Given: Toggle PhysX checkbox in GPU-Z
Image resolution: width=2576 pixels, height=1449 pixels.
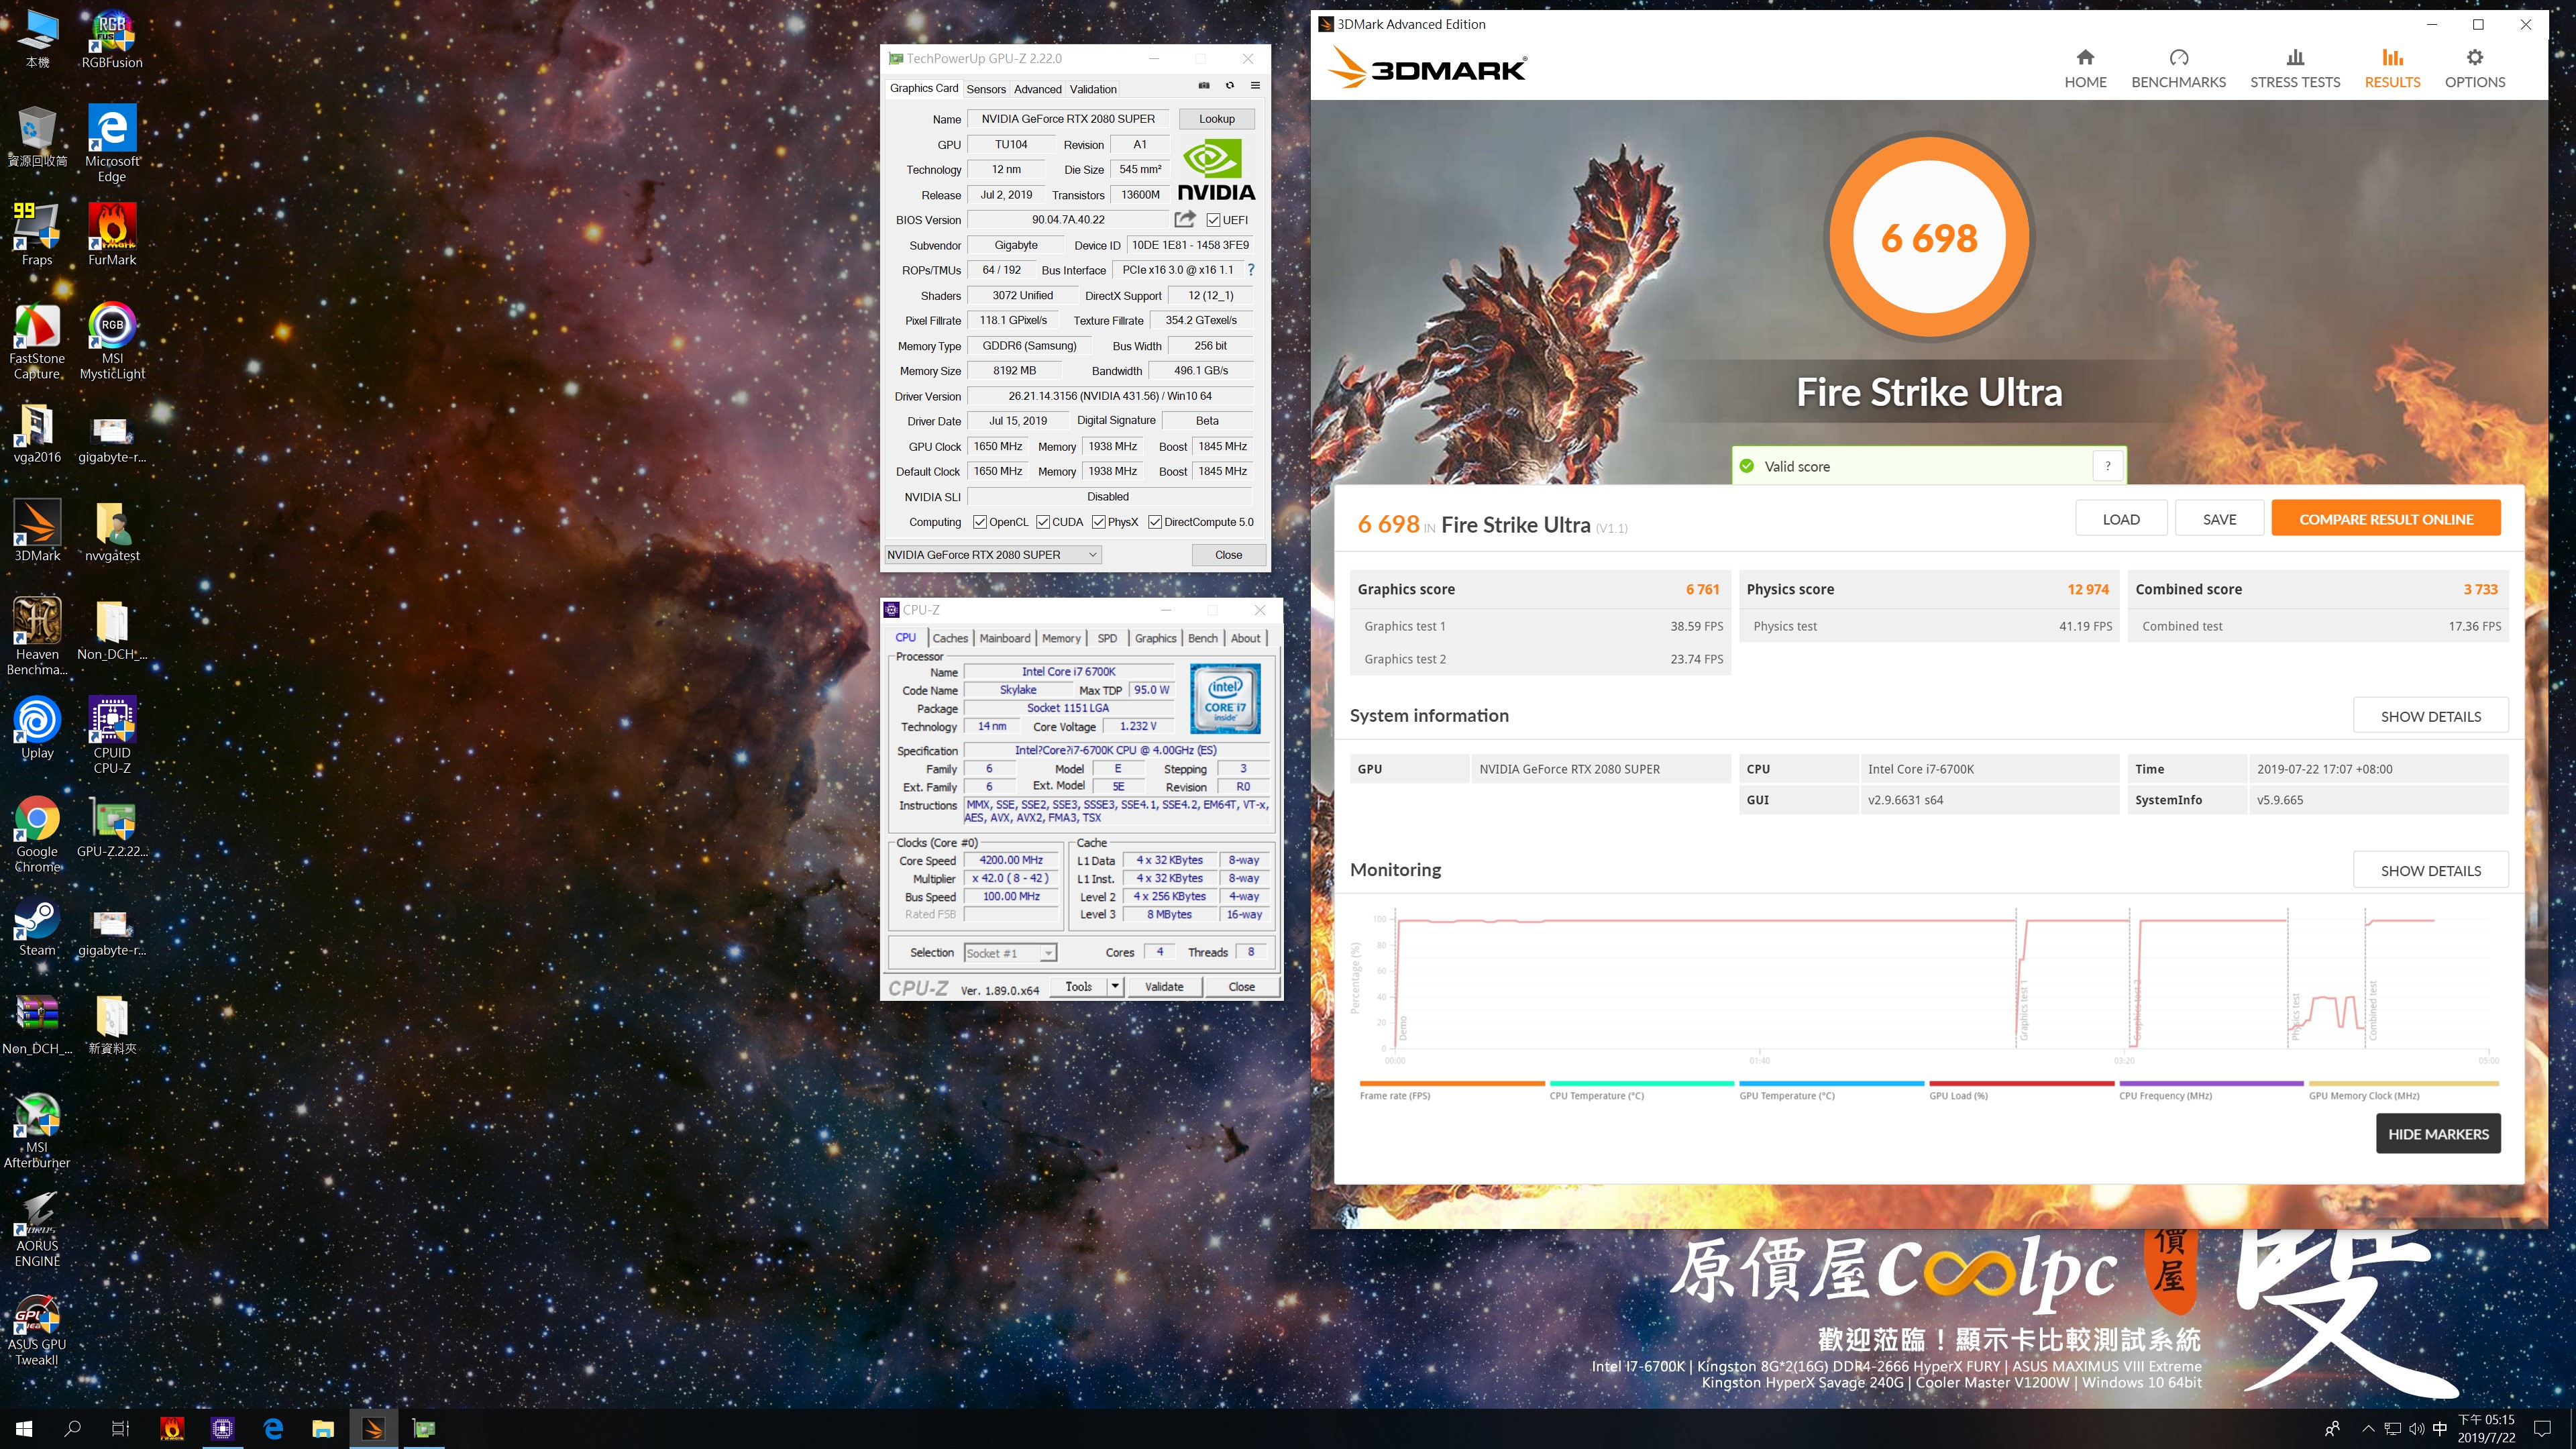Looking at the screenshot, I should click(1099, 522).
